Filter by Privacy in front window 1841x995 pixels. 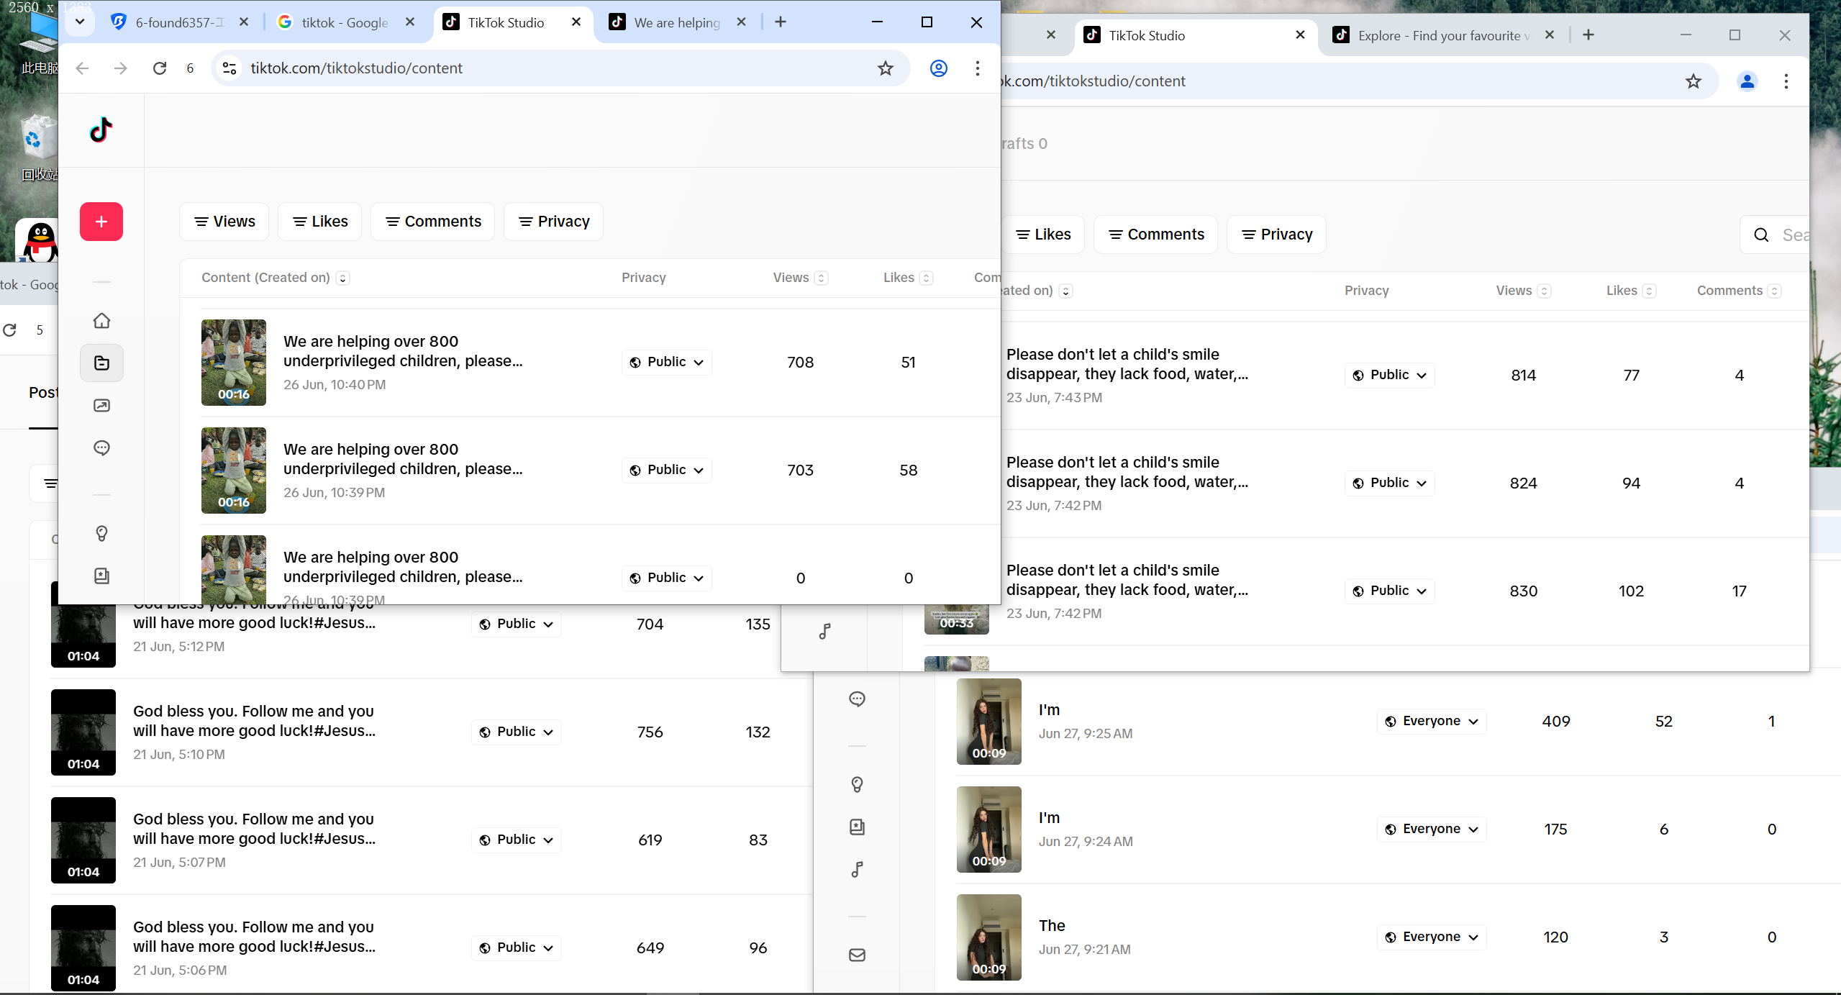[x=553, y=222]
